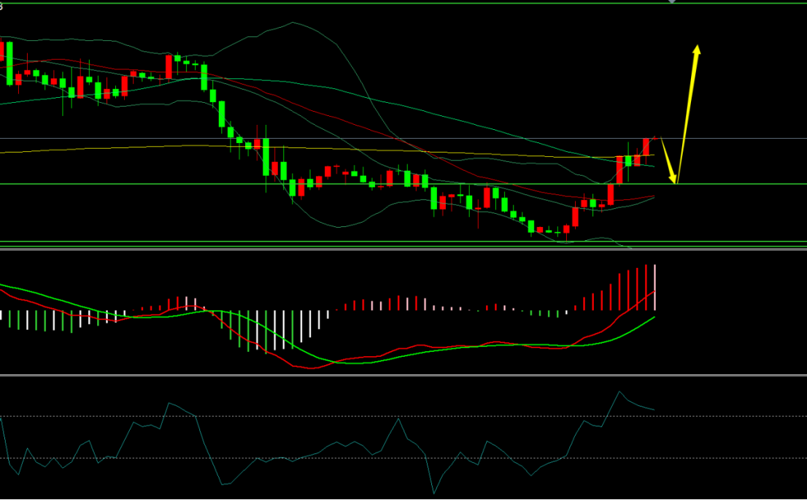This screenshot has width=807, height=500.
Task: Select the green MACD line's right end
Action: [654, 318]
